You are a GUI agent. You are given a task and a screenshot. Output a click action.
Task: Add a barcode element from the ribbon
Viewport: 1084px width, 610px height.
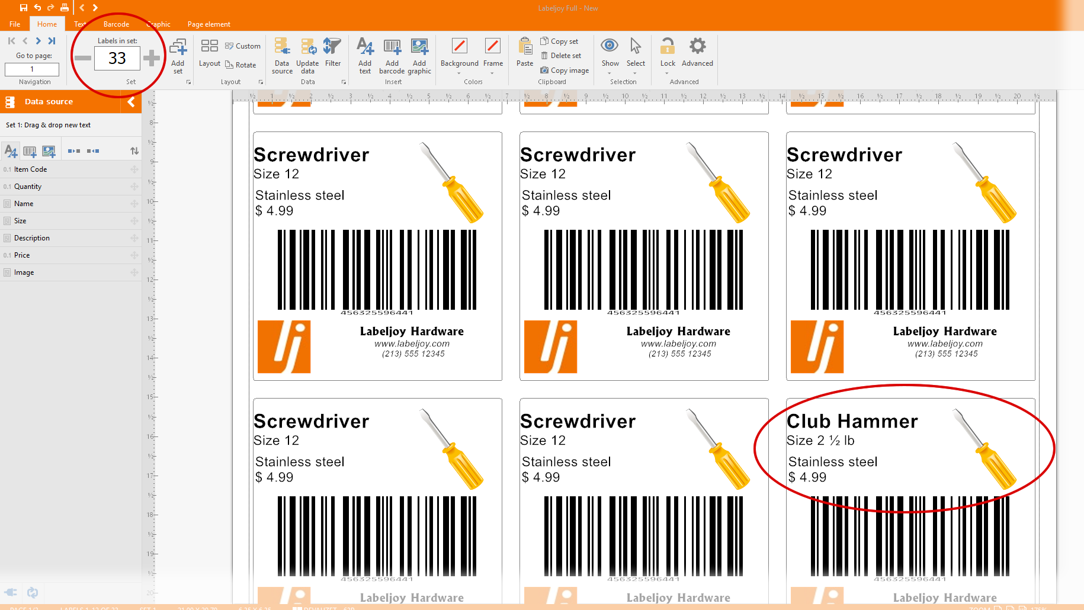(x=392, y=56)
